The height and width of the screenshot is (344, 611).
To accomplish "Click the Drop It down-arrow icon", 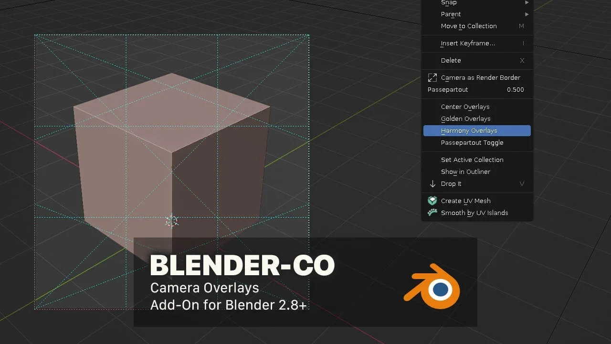I will point(432,184).
